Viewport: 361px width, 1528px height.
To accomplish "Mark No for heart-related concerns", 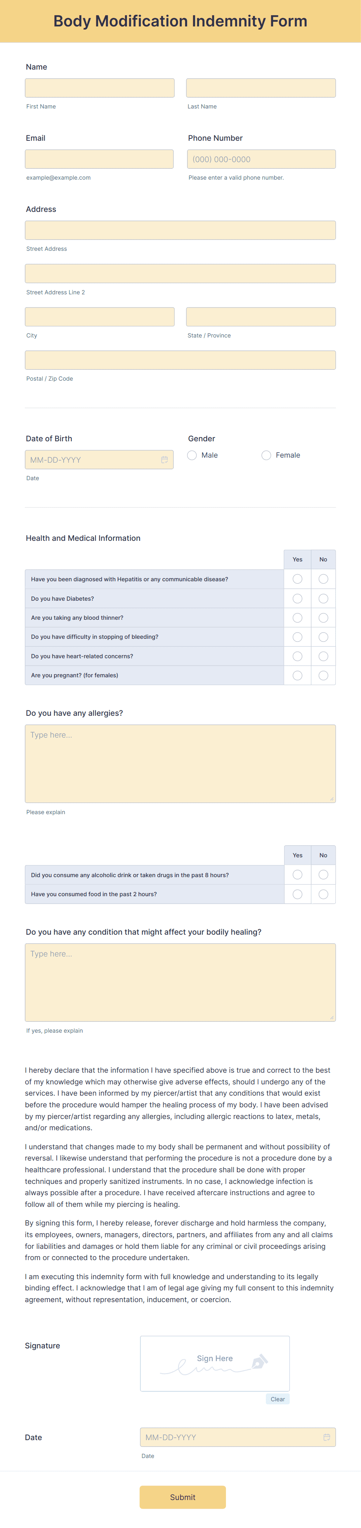I will [x=323, y=656].
